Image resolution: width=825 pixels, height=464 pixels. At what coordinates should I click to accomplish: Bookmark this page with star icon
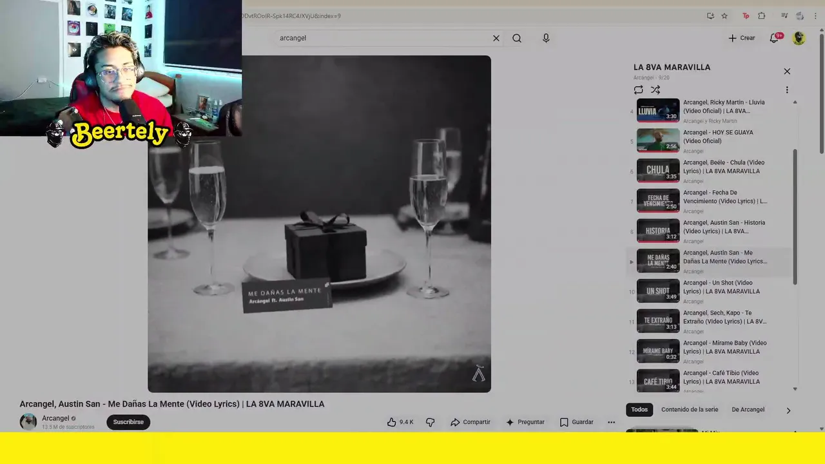[724, 16]
